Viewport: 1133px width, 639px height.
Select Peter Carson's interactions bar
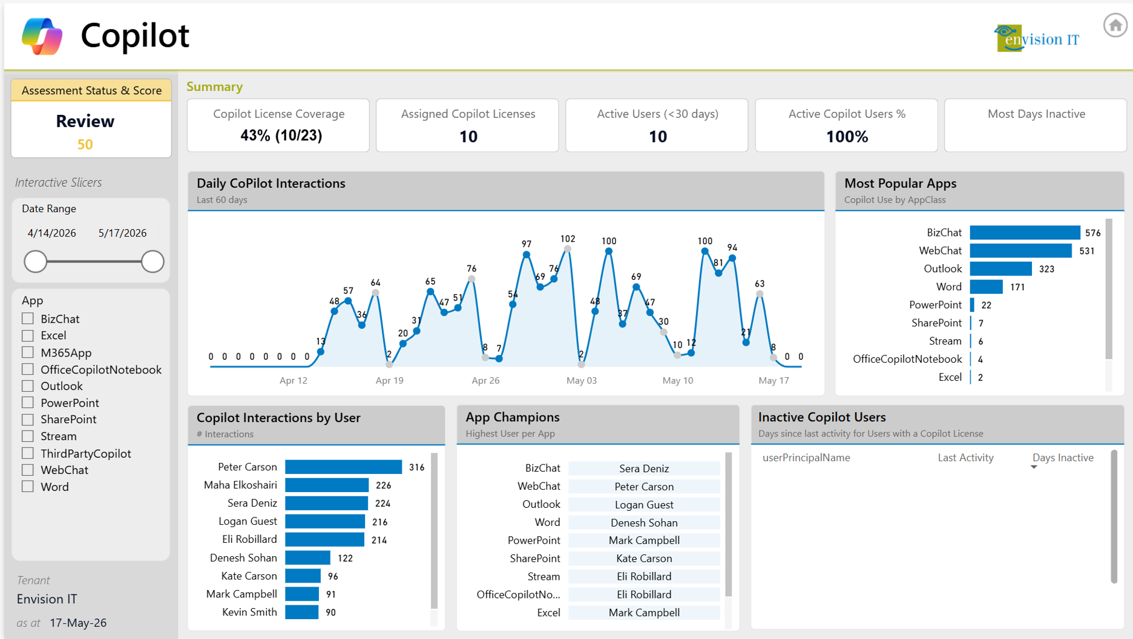[344, 467]
